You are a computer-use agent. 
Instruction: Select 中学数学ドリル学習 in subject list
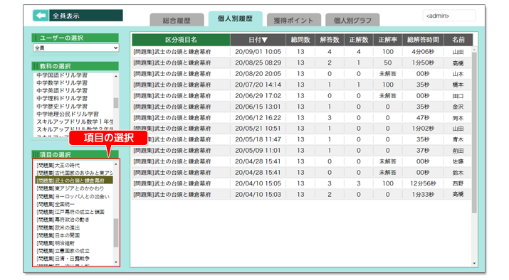[x=62, y=83]
